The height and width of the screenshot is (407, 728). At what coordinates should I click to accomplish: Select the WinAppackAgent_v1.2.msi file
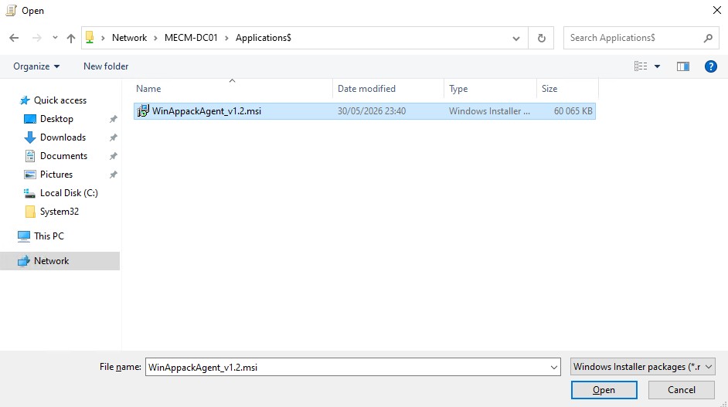point(365,111)
